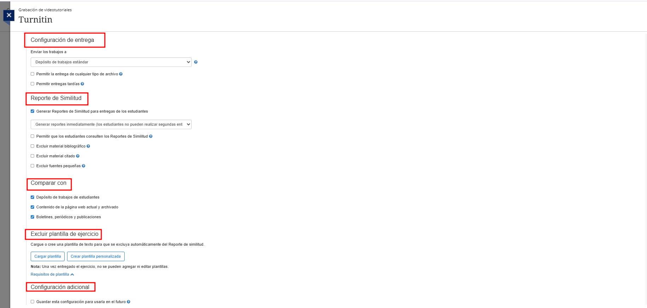
Task: Show help for 'Excluir material citado'
Action: (x=78, y=156)
